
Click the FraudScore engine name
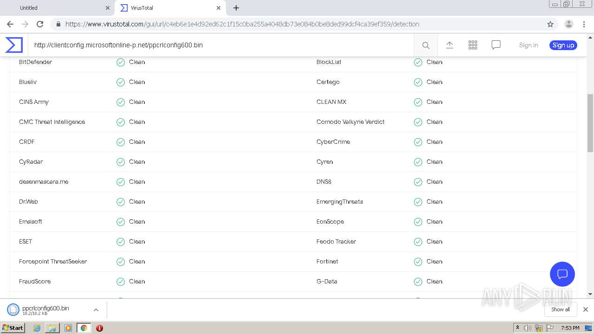click(x=35, y=282)
